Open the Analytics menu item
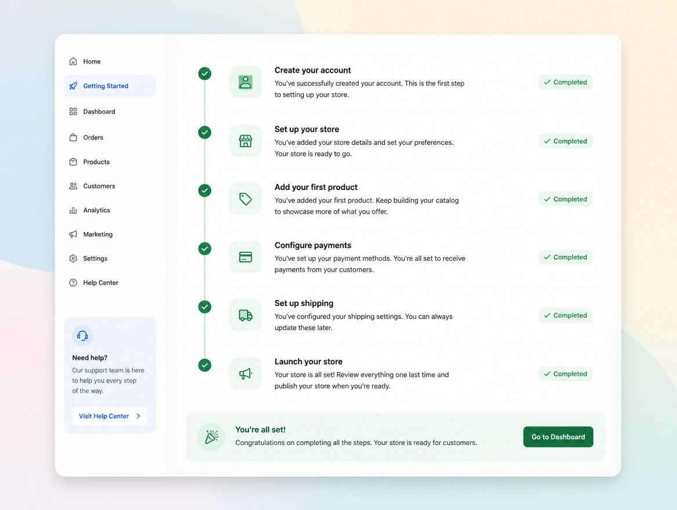The width and height of the screenshot is (677, 510). 110,210
